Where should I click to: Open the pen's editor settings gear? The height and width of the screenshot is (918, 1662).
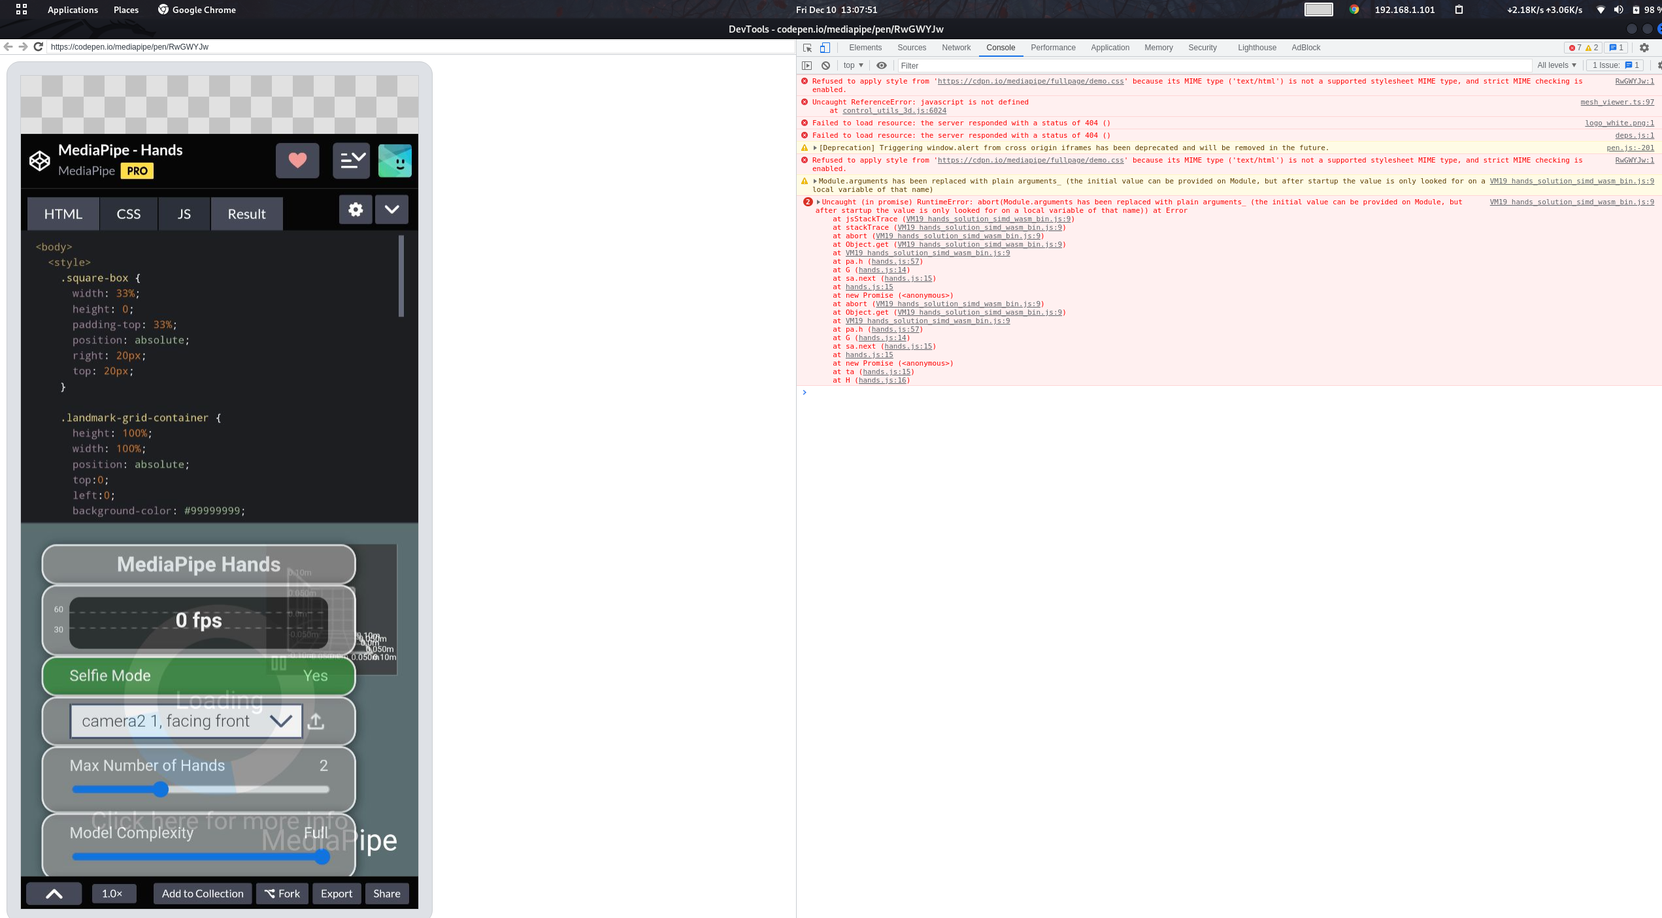(x=356, y=210)
